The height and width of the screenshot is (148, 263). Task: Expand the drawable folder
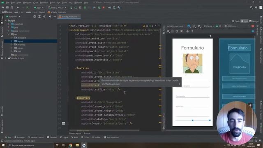12,38
